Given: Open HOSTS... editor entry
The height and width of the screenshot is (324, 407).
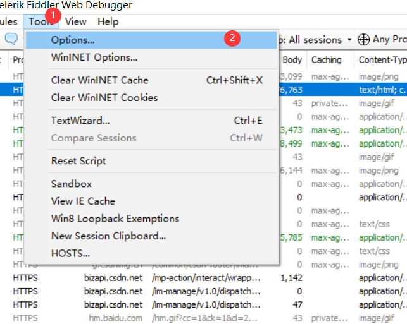Looking at the screenshot, I should [151, 253].
